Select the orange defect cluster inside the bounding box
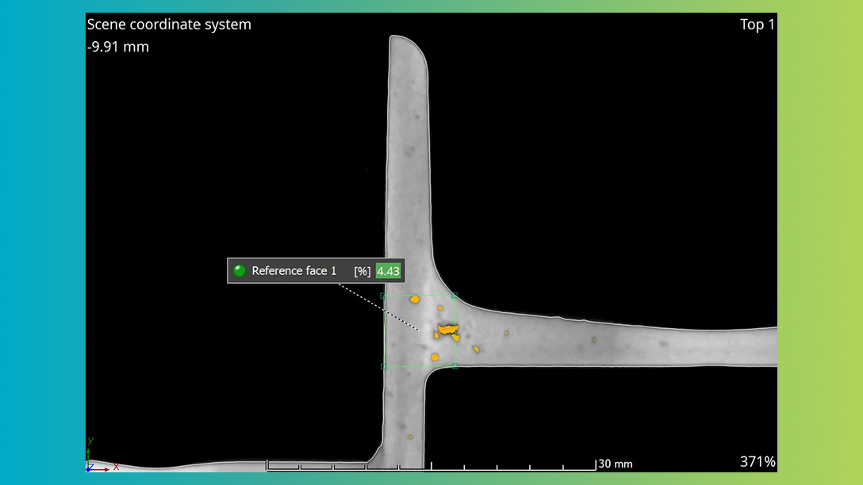Viewport: 863px width, 485px height. (x=447, y=329)
